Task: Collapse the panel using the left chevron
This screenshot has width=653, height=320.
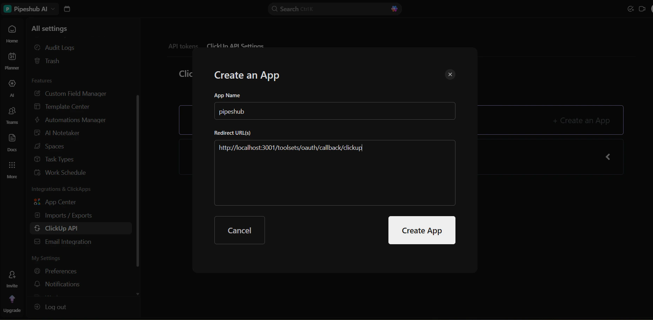Action: pyautogui.click(x=608, y=157)
